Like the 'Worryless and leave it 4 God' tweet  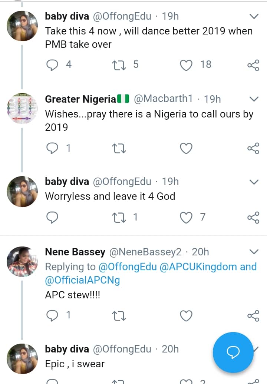[186, 218]
